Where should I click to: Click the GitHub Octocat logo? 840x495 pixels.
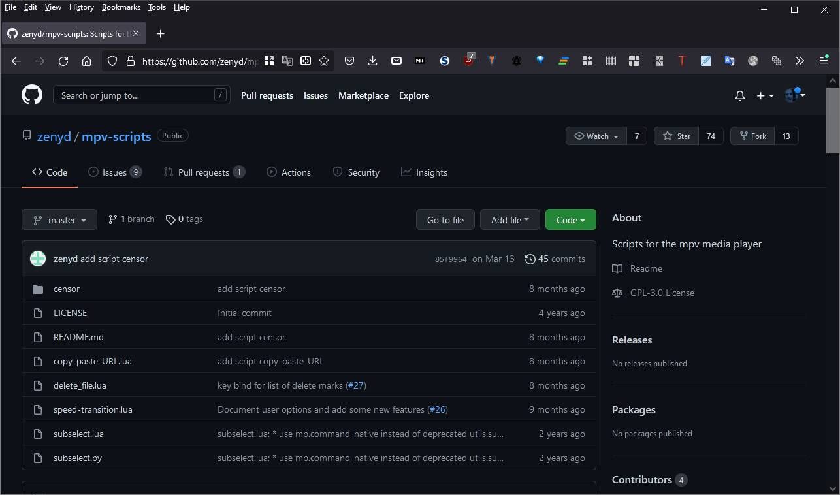(32, 95)
